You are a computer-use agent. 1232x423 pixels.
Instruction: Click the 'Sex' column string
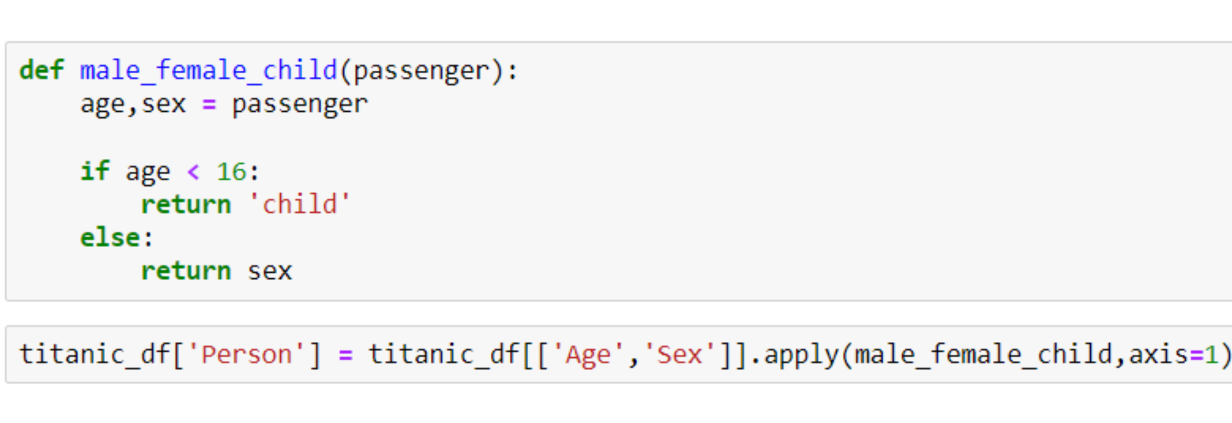(679, 354)
